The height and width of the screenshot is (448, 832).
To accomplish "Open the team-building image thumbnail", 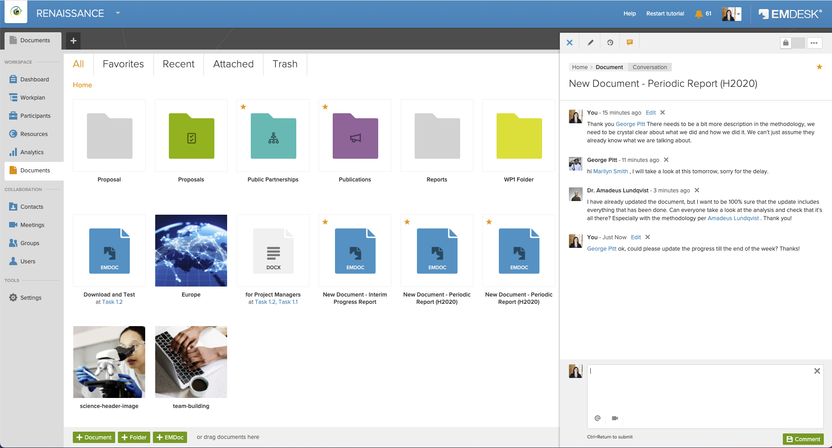I will [191, 362].
